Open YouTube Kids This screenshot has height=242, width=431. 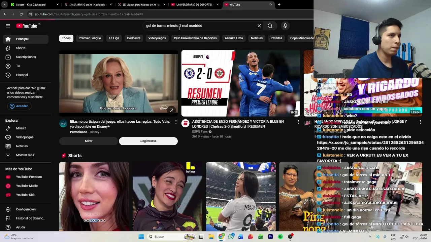(26, 195)
